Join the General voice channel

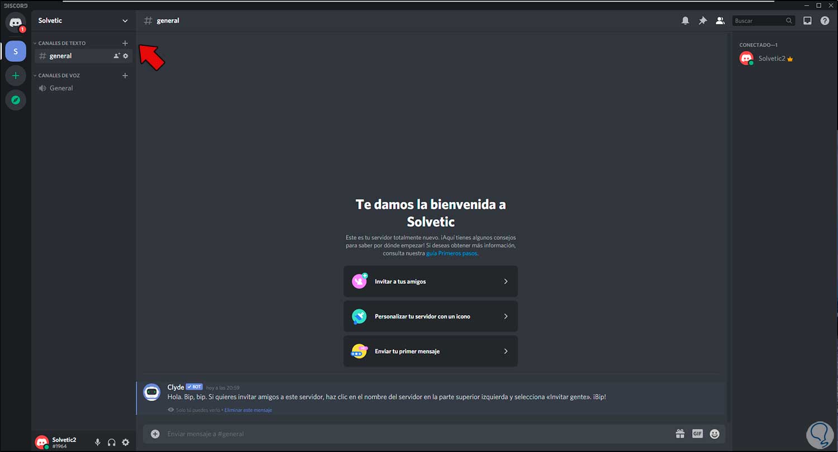click(83, 88)
